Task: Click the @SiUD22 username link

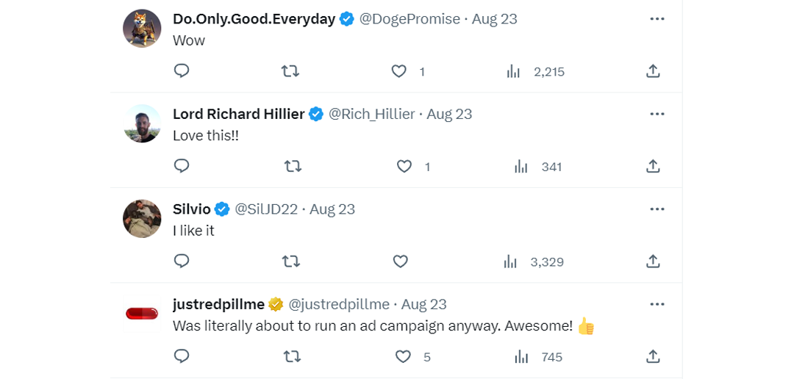Action: click(x=265, y=209)
